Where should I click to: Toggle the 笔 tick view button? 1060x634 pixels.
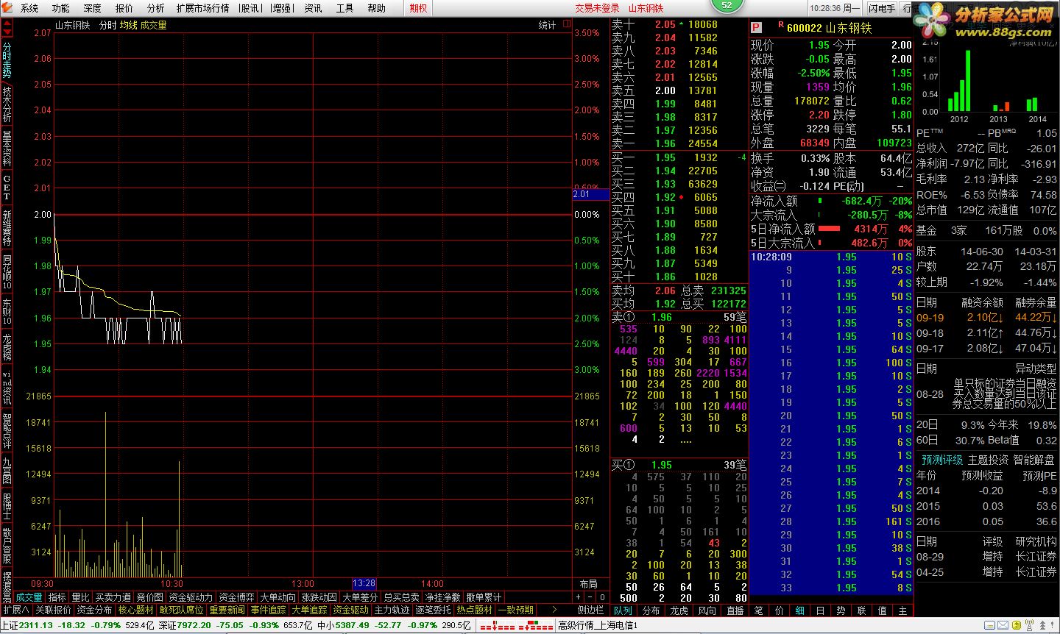click(x=758, y=610)
